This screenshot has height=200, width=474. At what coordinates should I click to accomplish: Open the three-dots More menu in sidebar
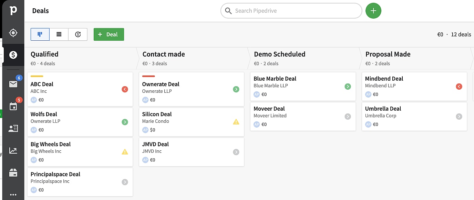[x=13, y=194]
